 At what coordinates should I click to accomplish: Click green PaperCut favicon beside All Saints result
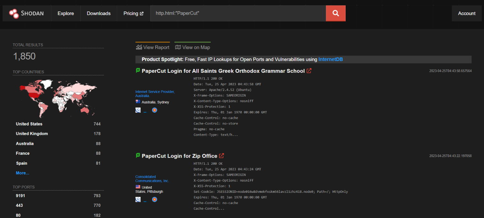[138, 71]
